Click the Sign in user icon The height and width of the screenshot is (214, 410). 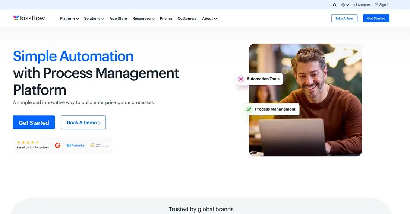point(376,5)
